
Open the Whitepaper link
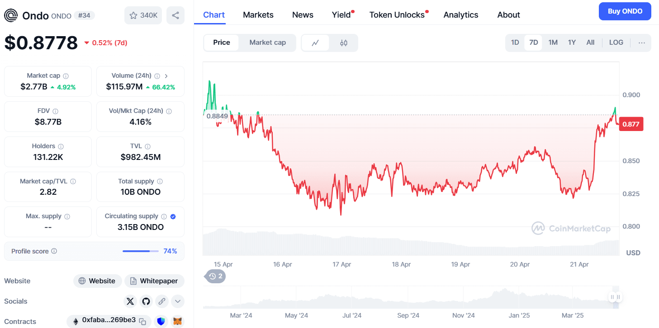click(x=154, y=281)
